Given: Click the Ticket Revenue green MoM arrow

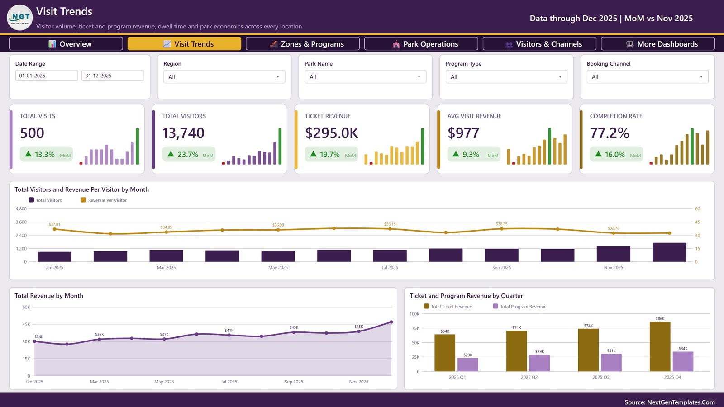Looking at the screenshot, I should pyautogui.click(x=313, y=154).
